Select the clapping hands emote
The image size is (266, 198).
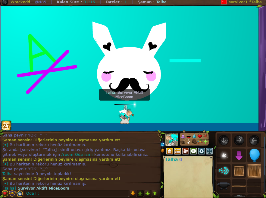183,142
